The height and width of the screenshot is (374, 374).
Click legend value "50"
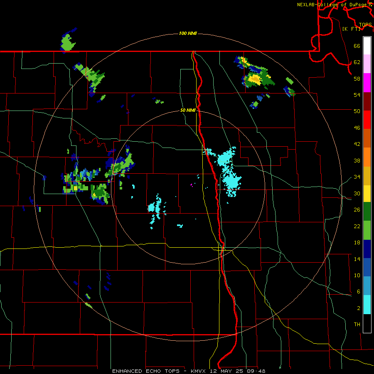[x=357, y=111]
